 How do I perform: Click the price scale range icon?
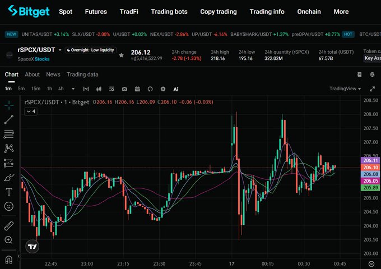coord(86,89)
